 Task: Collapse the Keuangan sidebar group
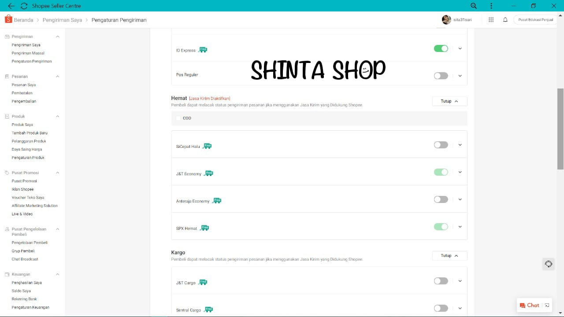click(57, 275)
